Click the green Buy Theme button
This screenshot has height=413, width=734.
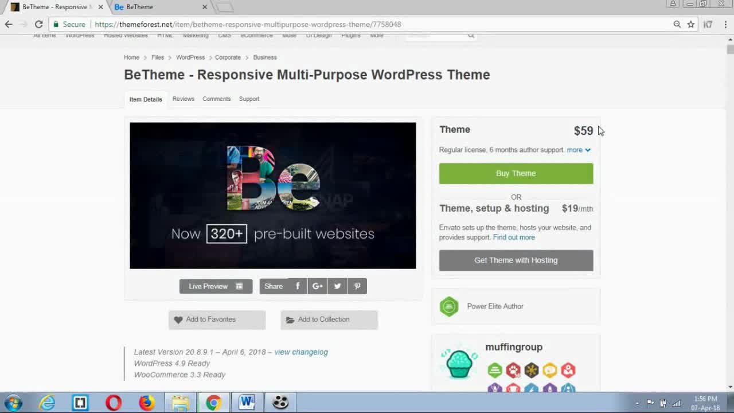516,173
